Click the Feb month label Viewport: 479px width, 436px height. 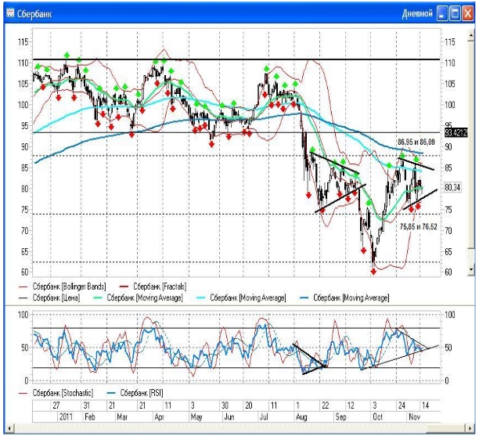[89, 416]
